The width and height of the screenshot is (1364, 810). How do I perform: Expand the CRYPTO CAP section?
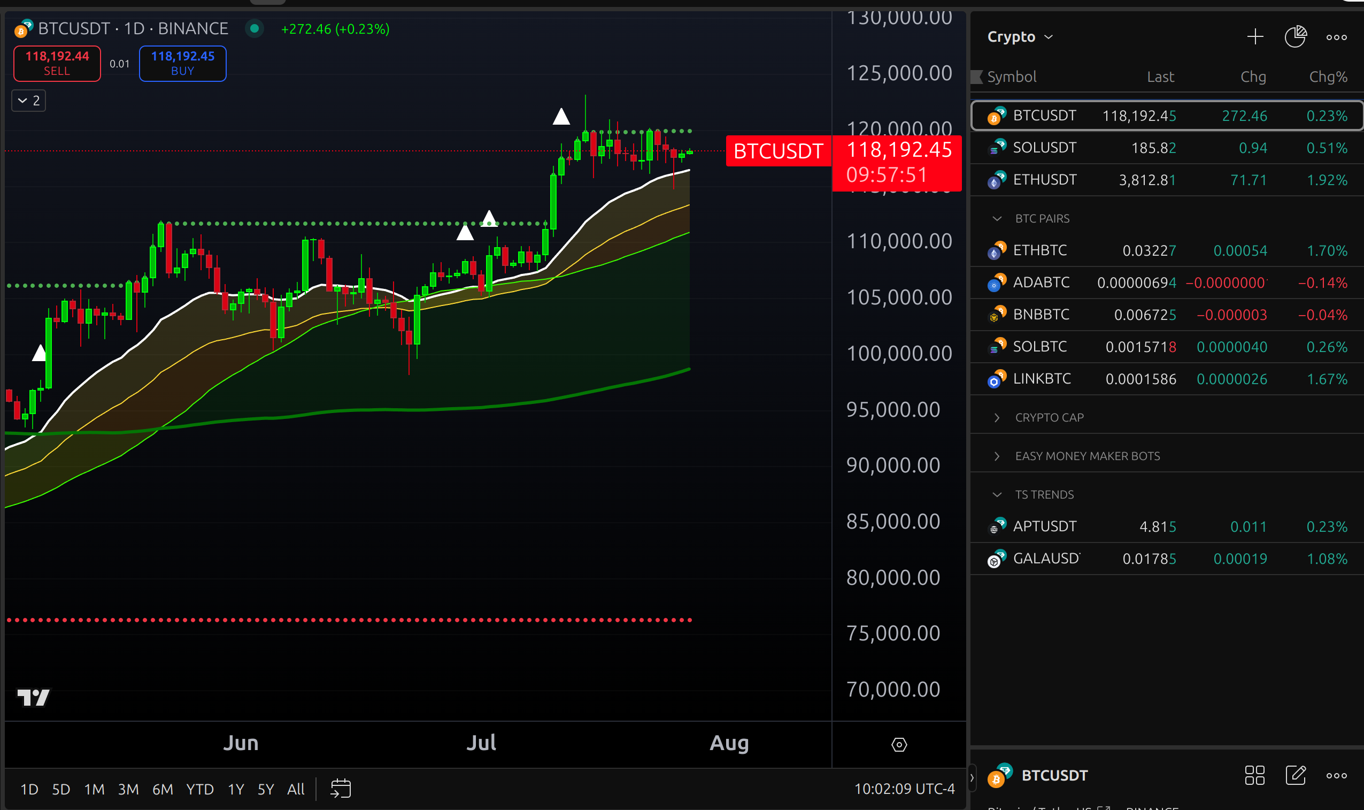click(x=997, y=417)
